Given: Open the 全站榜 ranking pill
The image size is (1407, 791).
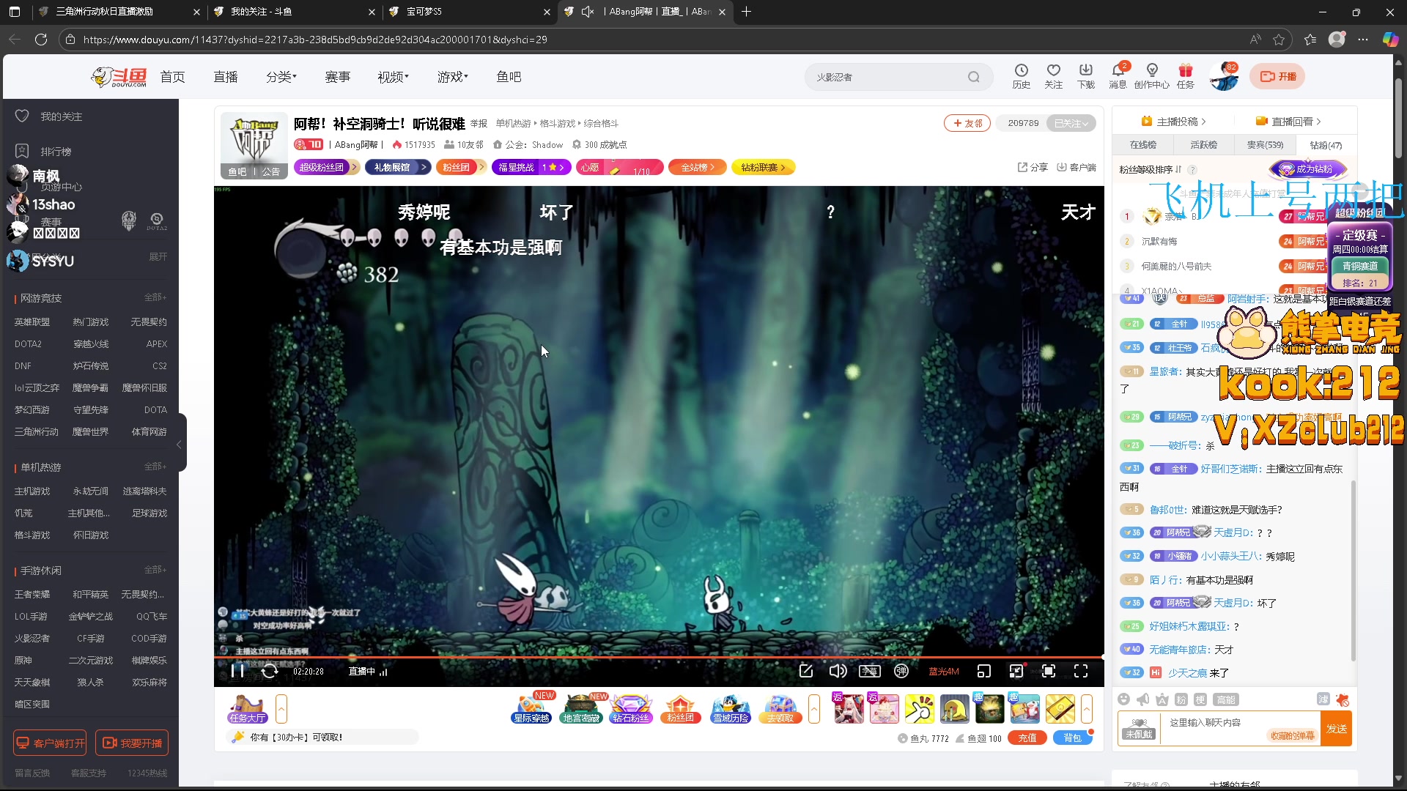Looking at the screenshot, I should point(697,168).
